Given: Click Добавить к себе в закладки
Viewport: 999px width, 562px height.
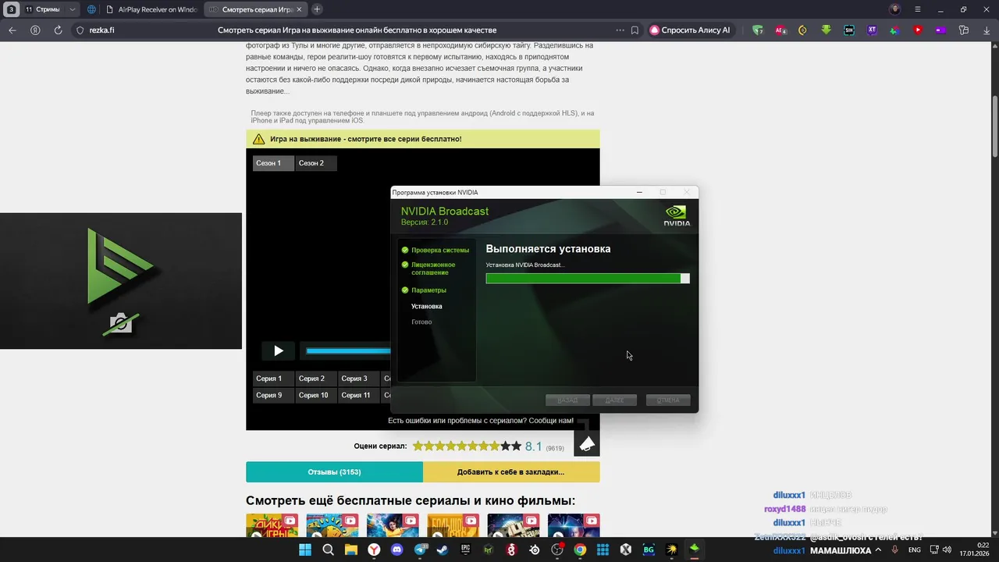Looking at the screenshot, I should [511, 472].
